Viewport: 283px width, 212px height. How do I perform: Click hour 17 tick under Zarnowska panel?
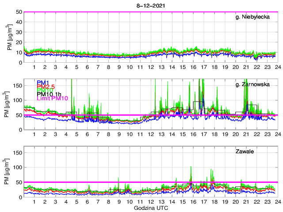tap(204, 134)
